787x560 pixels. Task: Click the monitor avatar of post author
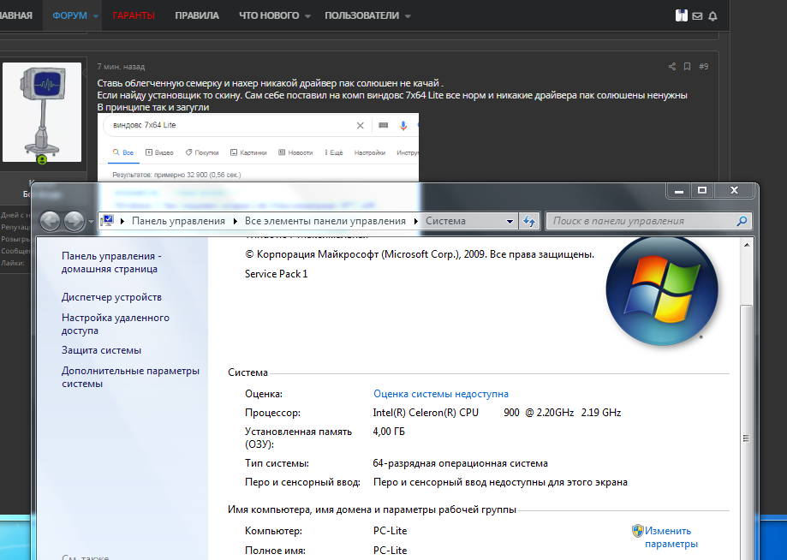coord(42,112)
